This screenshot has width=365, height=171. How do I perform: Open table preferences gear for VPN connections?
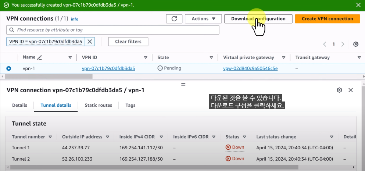pos(356,44)
